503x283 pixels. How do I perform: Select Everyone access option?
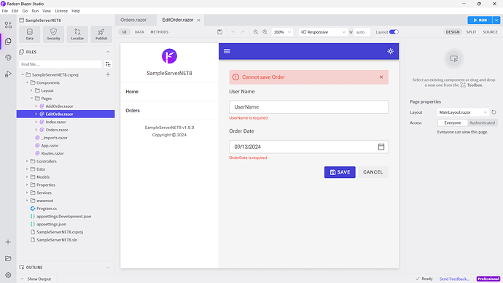(452, 123)
